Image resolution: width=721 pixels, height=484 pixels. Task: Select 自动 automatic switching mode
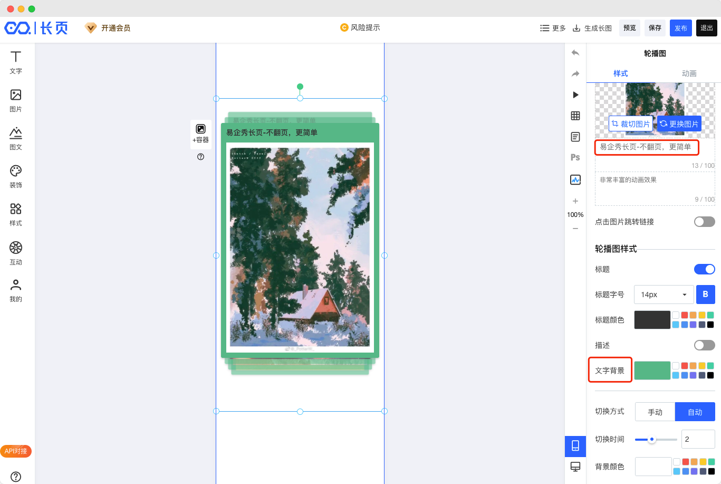(x=695, y=412)
